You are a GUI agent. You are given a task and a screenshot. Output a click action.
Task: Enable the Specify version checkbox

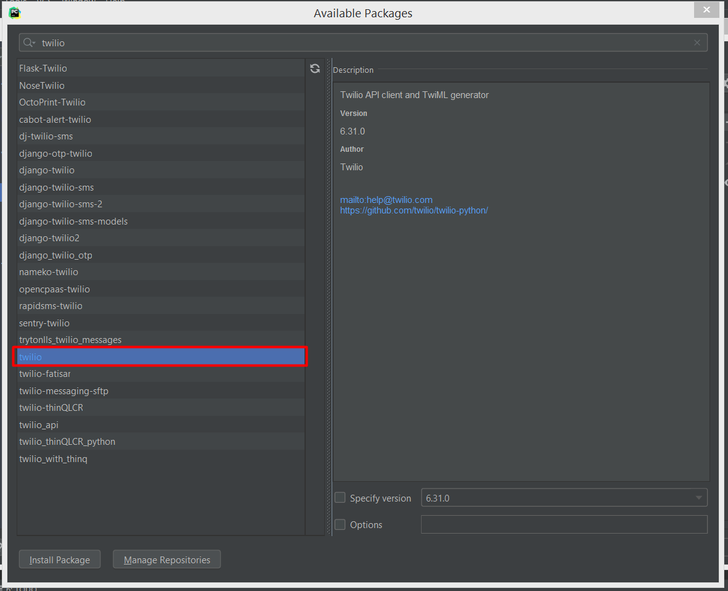click(x=340, y=498)
